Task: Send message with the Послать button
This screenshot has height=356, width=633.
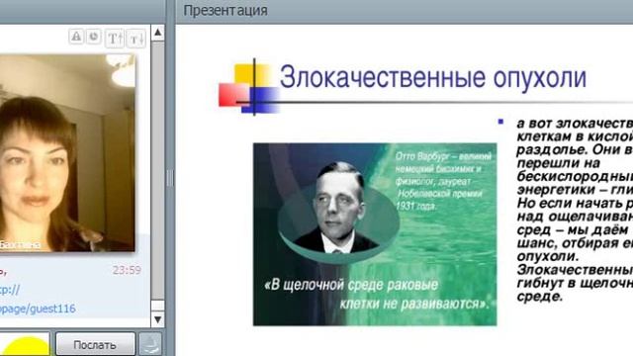Action: [x=95, y=345]
